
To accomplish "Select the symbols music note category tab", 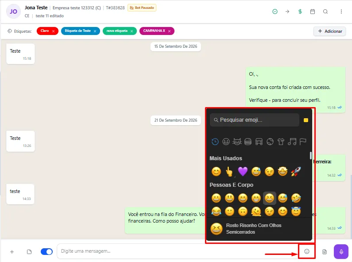I will (x=292, y=142).
